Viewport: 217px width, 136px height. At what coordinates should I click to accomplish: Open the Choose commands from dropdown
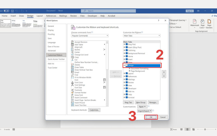[x=90, y=36]
